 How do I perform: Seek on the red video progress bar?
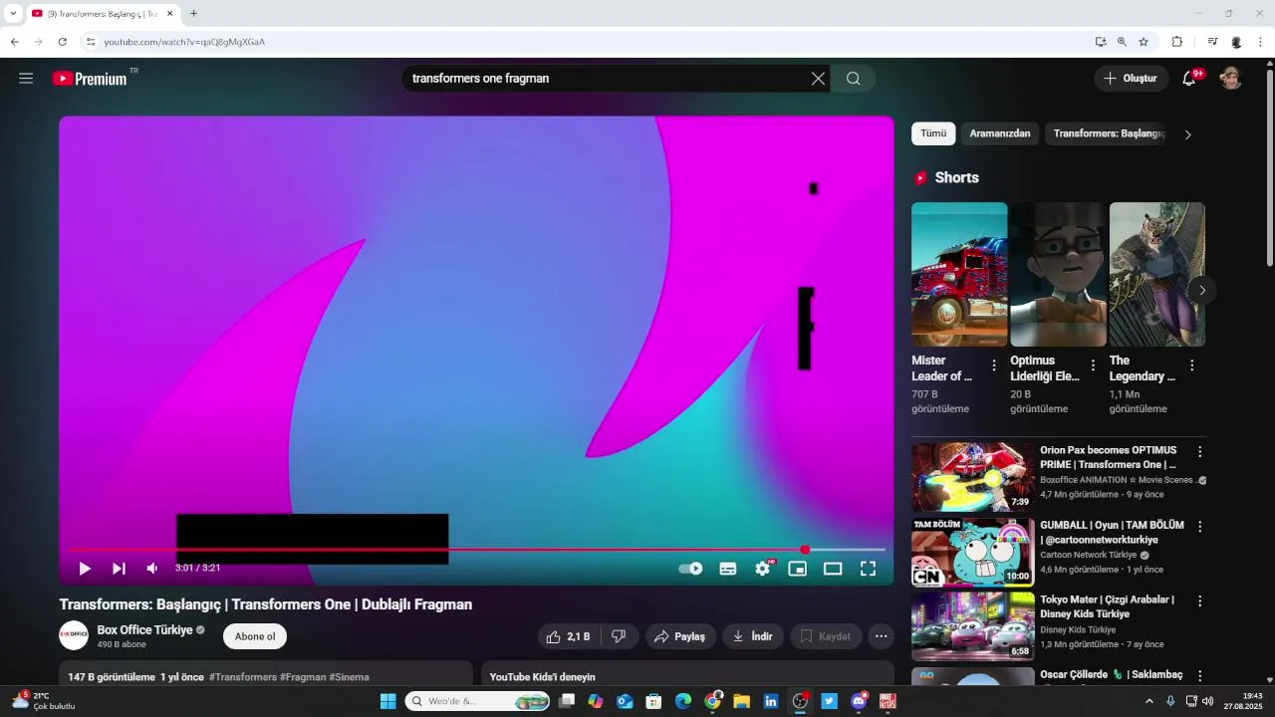point(476,550)
